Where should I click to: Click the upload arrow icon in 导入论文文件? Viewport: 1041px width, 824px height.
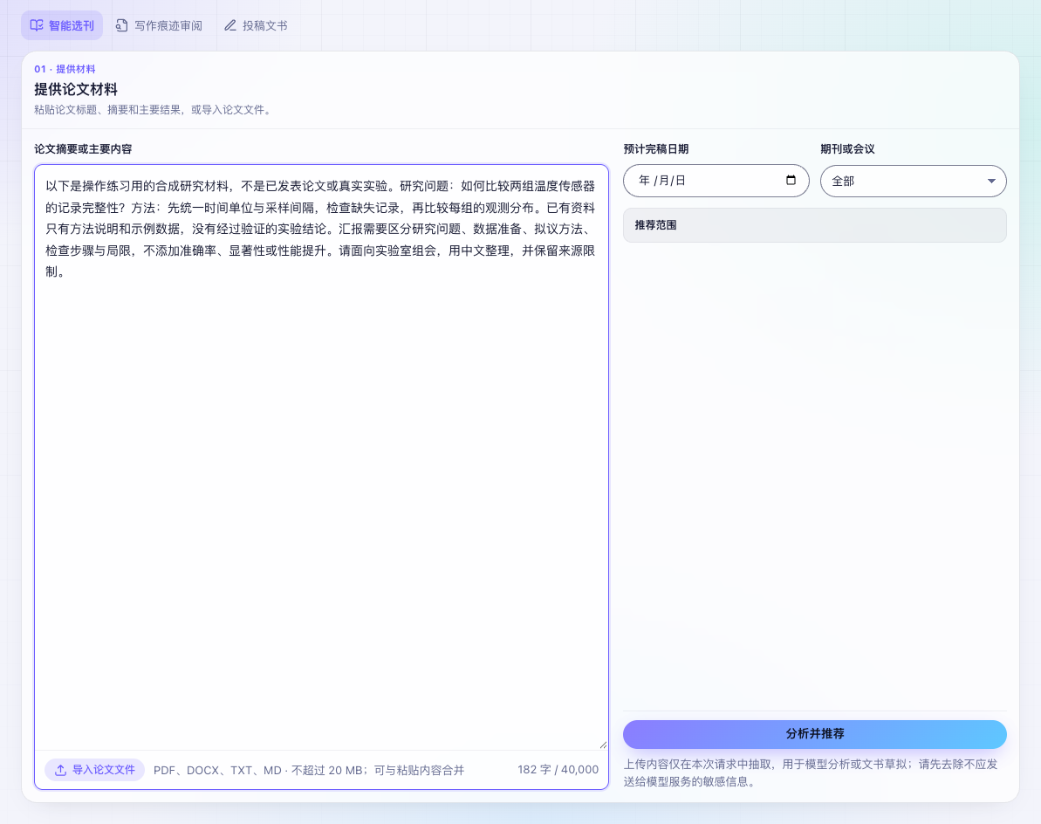point(60,770)
